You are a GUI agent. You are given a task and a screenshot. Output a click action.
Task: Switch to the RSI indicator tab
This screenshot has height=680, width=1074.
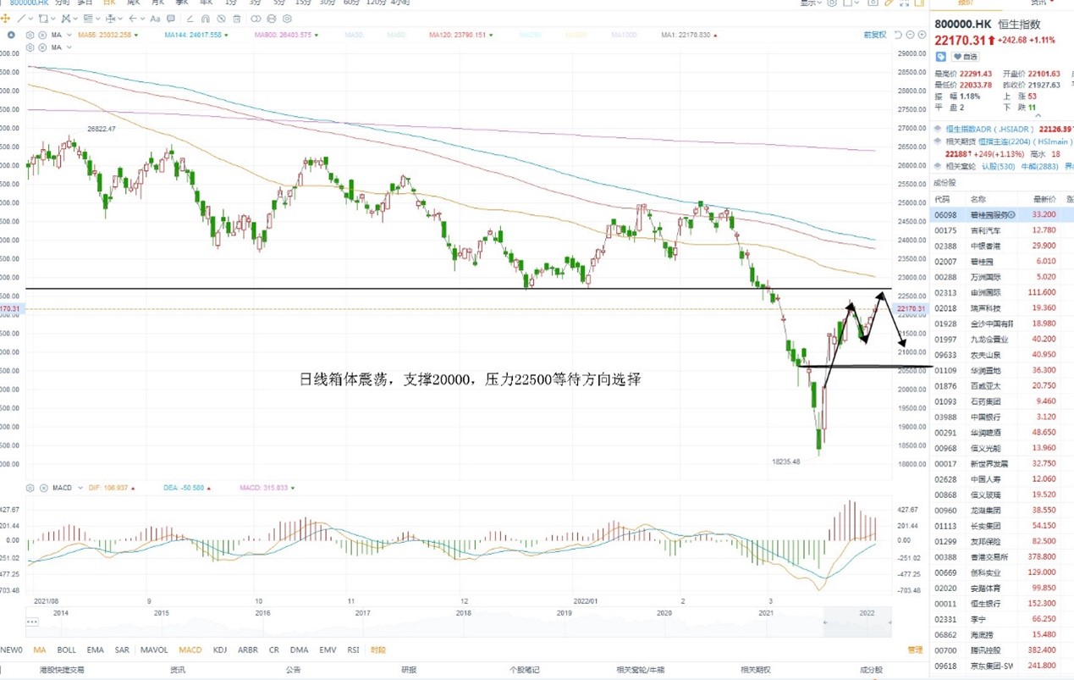[x=353, y=650]
